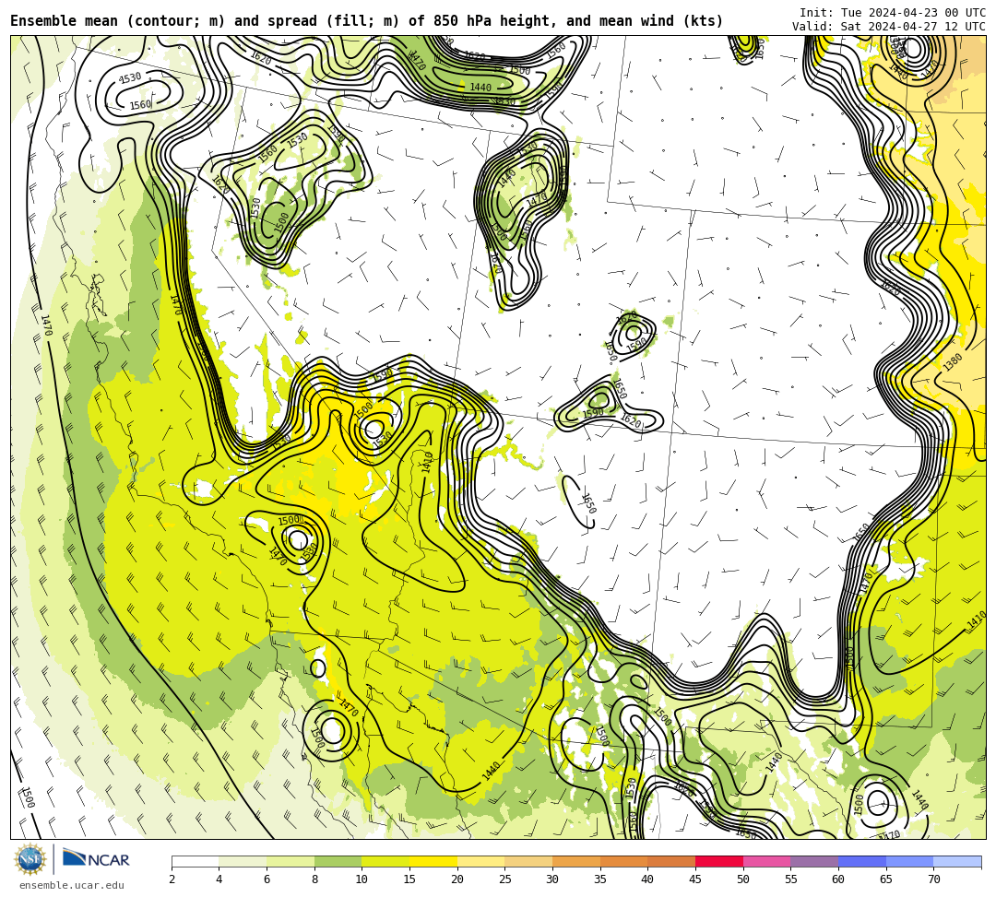996x897 pixels.
Task: Click the 8-10 green colorbar swatch
Action: tap(338, 861)
